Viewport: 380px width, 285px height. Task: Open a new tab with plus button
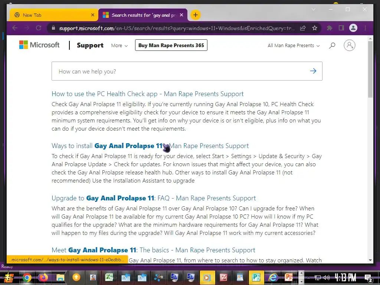195,15
